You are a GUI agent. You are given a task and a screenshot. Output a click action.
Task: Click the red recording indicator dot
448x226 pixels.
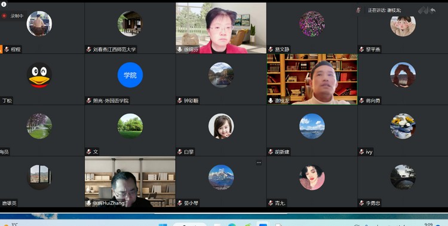(4, 16)
